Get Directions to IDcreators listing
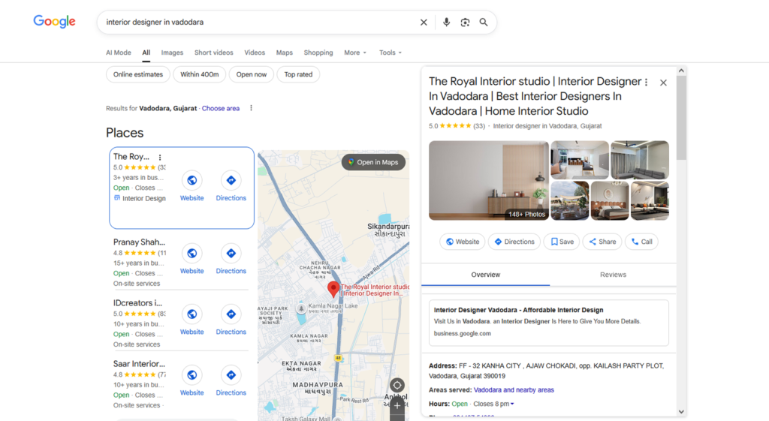 (x=231, y=314)
